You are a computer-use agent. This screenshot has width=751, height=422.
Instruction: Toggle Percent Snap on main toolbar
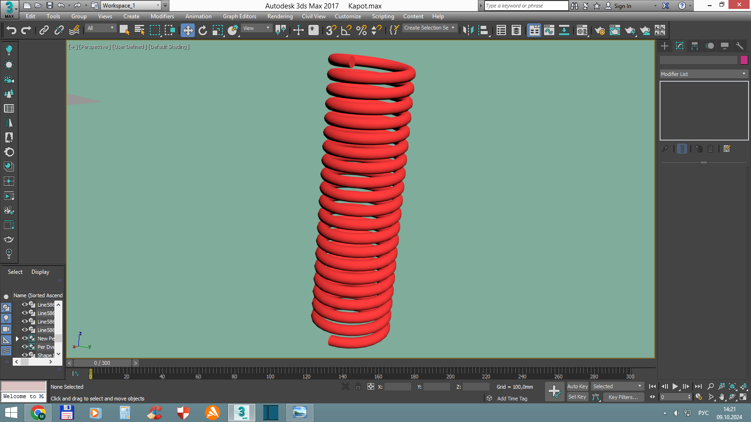pyautogui.click(x=361, y=30)
